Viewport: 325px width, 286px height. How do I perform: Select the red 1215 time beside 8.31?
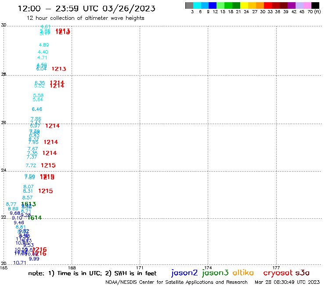tap(46, 191)
